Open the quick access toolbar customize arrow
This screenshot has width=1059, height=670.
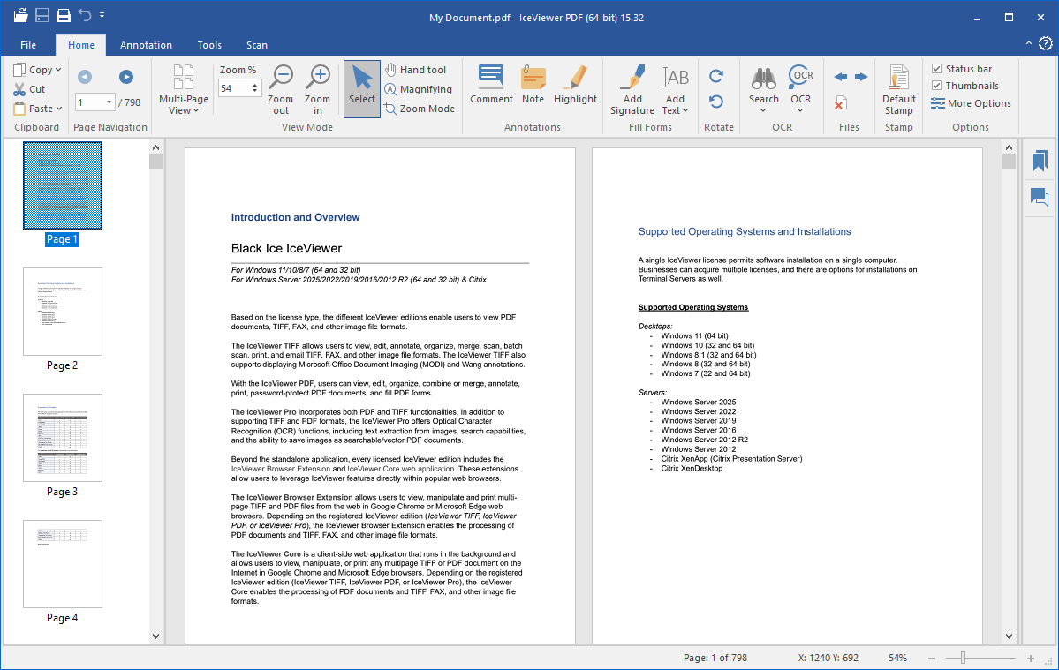(x=102, y=15)
